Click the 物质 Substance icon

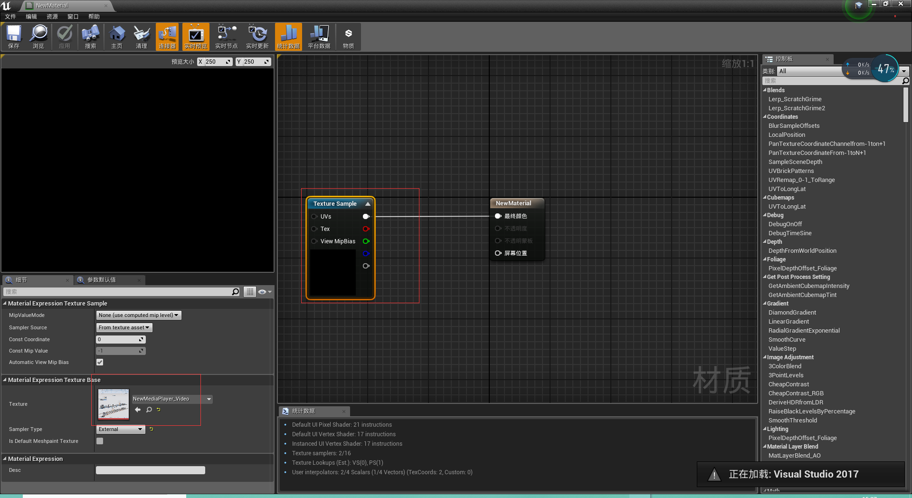(x=348, y=37)
